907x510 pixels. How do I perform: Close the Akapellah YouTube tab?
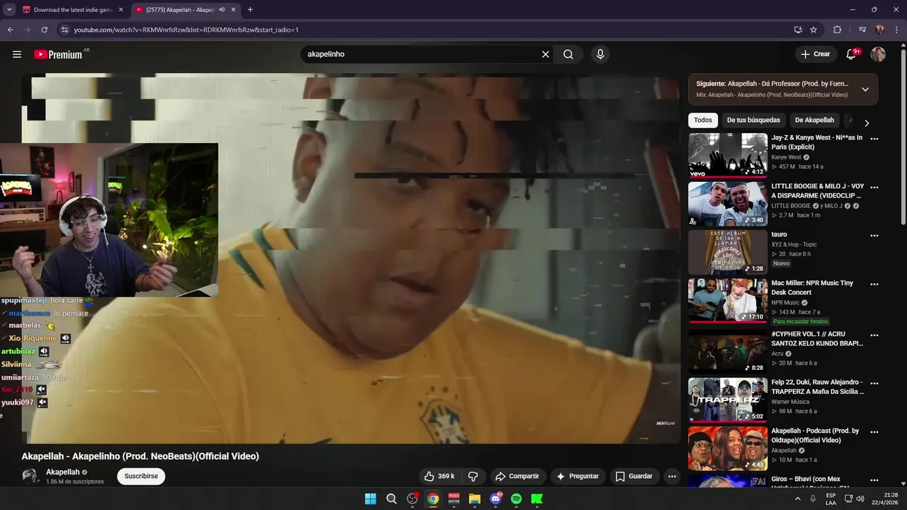tap(233, 10)
